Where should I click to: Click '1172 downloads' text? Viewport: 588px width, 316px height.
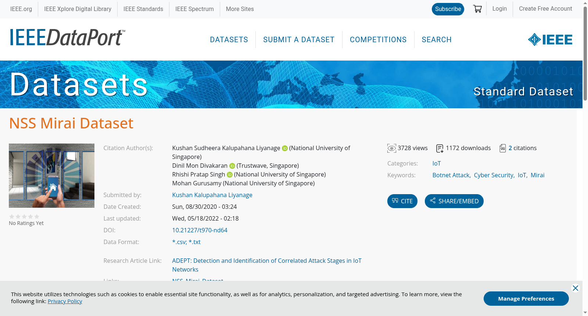tap(468, 148)
